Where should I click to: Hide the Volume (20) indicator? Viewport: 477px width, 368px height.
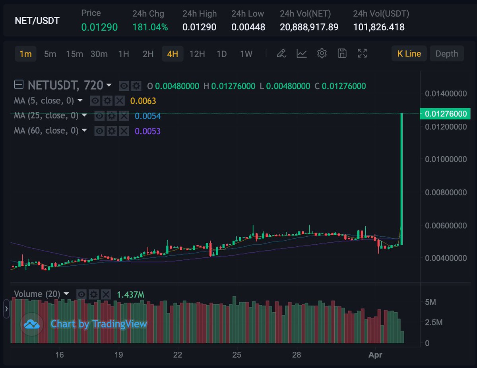(81, 294)
